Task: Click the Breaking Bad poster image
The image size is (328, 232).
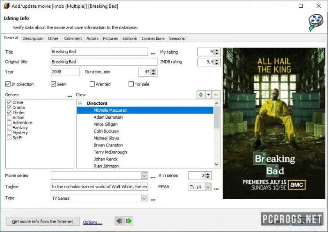Action: pyautogui.click(x=274, y=123)
